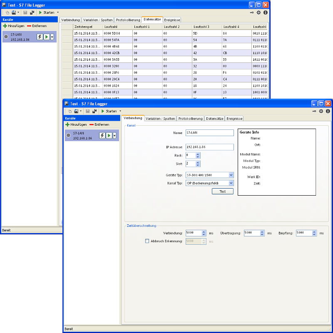Viewport: 333px width, 333px height.
Task: Open the key license icon in the back window
Action: [x=252, y=12]
